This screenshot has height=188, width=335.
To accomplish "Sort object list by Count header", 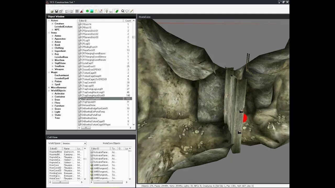I will (x=128, y=21).
